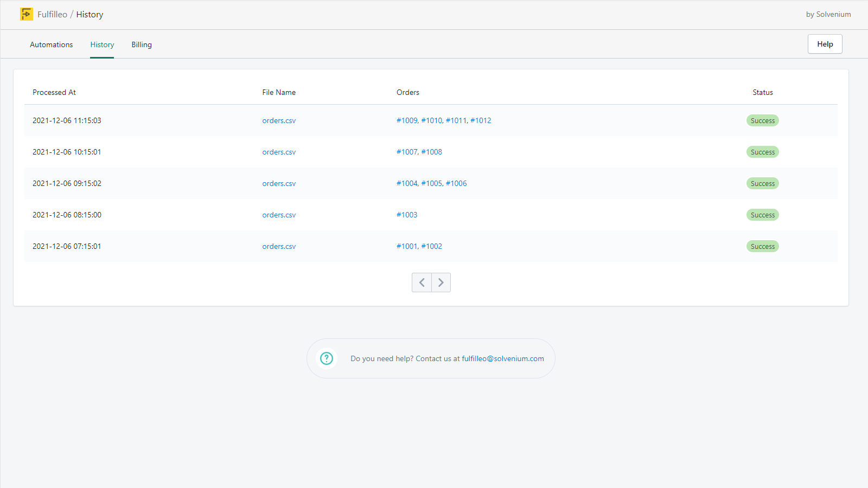Screen dimensions: 868x488
Task: Go to next page arrow
Action: click(x=441, y=282)
